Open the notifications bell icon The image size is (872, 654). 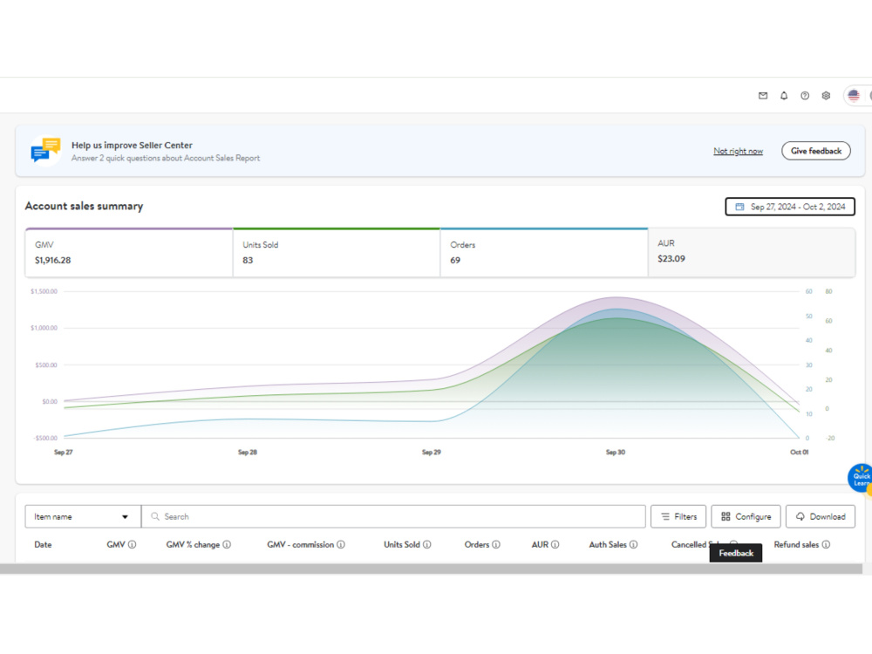coord(784,96)
